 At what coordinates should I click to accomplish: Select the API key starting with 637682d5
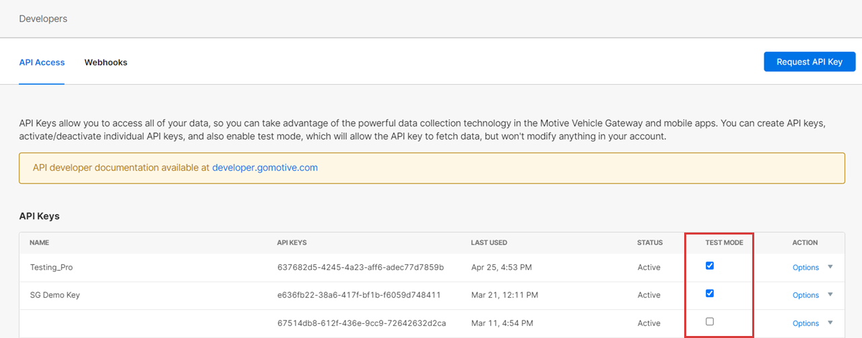tap(360, 267)
